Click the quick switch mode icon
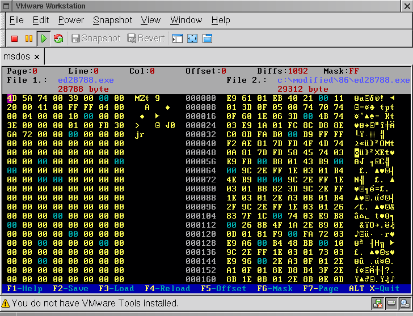 tap(207, 39)
